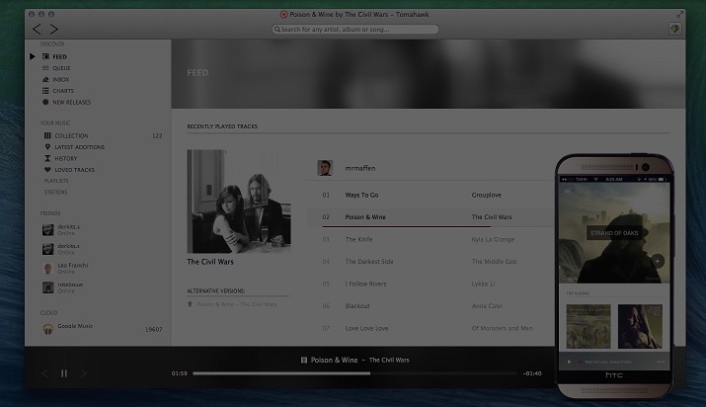Select track The Darkest Side
The image size is (706, 407).
(369, 262)
